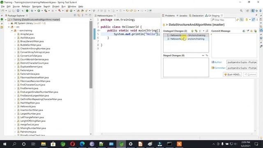263x148 pixels.
Task: Click the New Java Package icon
Action: tap(67, 11)
